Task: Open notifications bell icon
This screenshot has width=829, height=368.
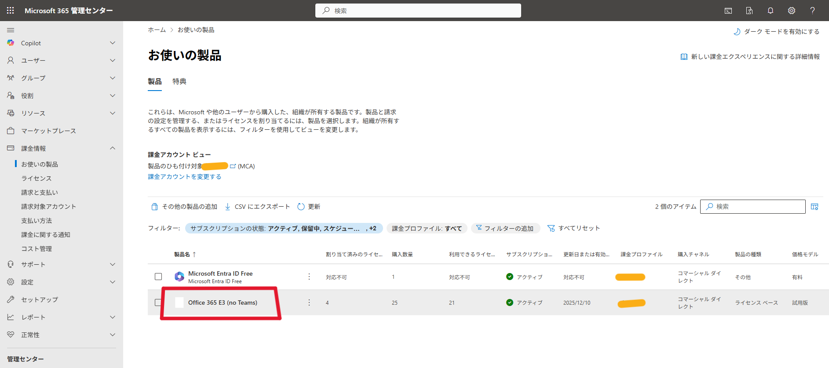Action: tap(771, 11)
